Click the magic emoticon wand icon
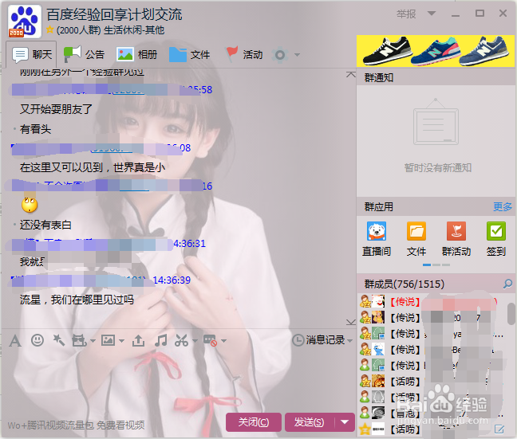Screen dimensions: 517x439 tap(59, 340)
